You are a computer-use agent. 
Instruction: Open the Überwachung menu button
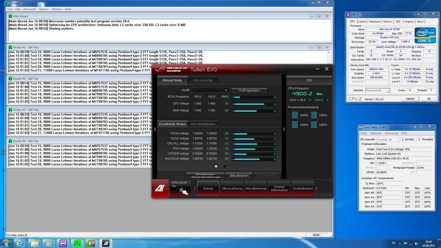click(x=232, y=188)
